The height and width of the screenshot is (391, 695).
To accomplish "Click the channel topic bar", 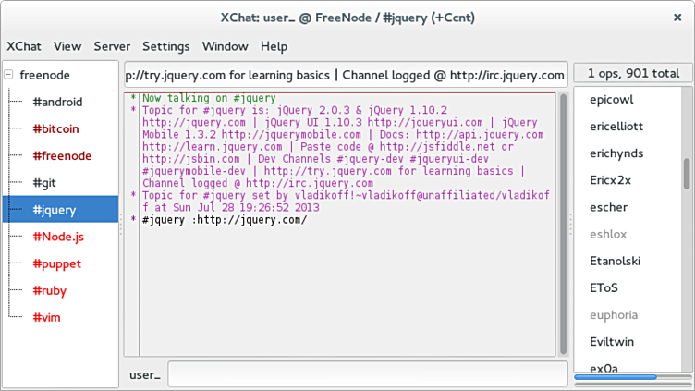I will coord(345,75).
